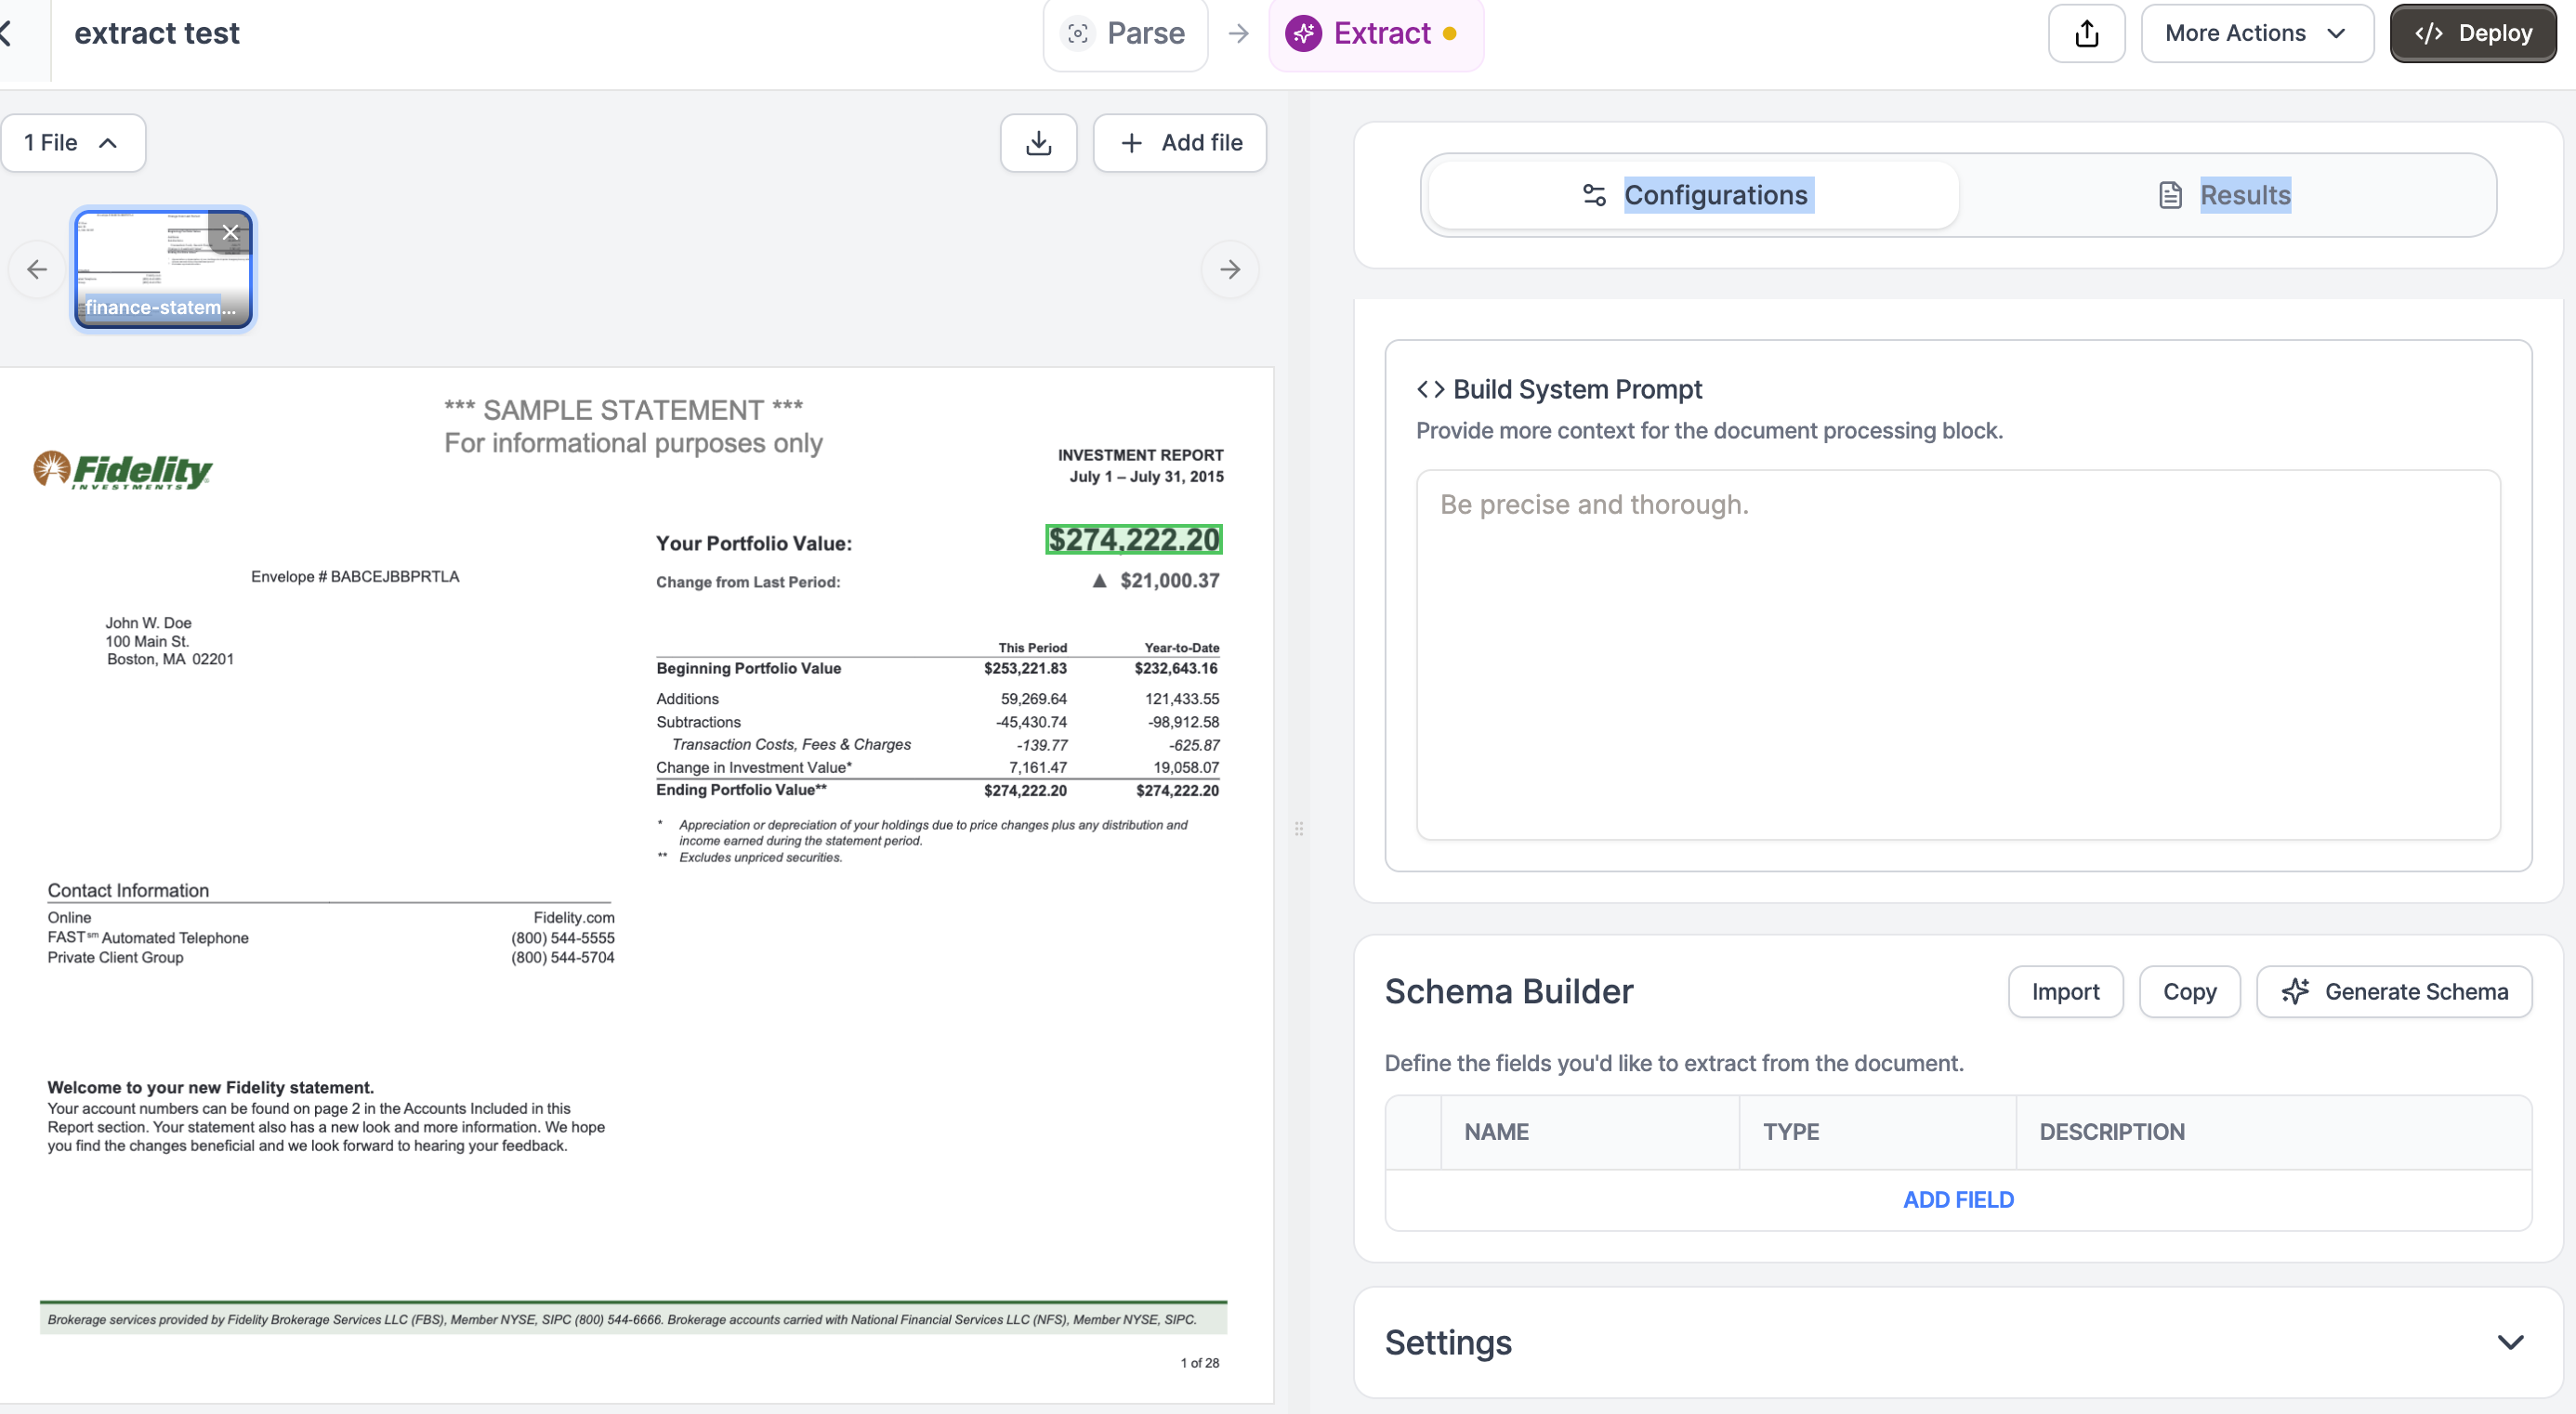Viewport: 2576px width, 1414px height.
Task: Remove the finance-statement thumbnail with X
Action: point(230,232)
